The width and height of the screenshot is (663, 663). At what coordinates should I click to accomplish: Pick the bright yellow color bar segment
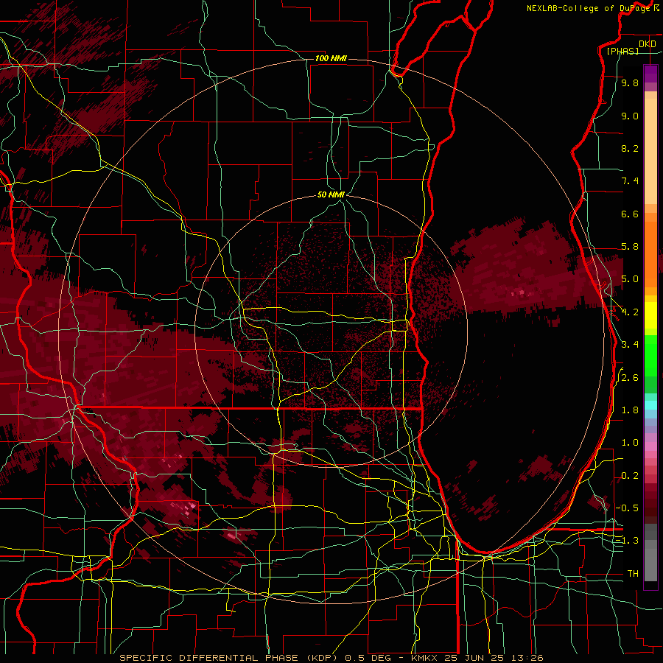coord(650,315)
